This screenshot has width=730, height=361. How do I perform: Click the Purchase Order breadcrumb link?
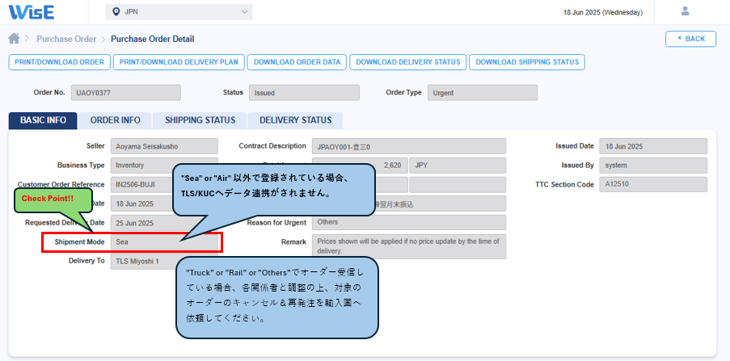pos(65,39)
